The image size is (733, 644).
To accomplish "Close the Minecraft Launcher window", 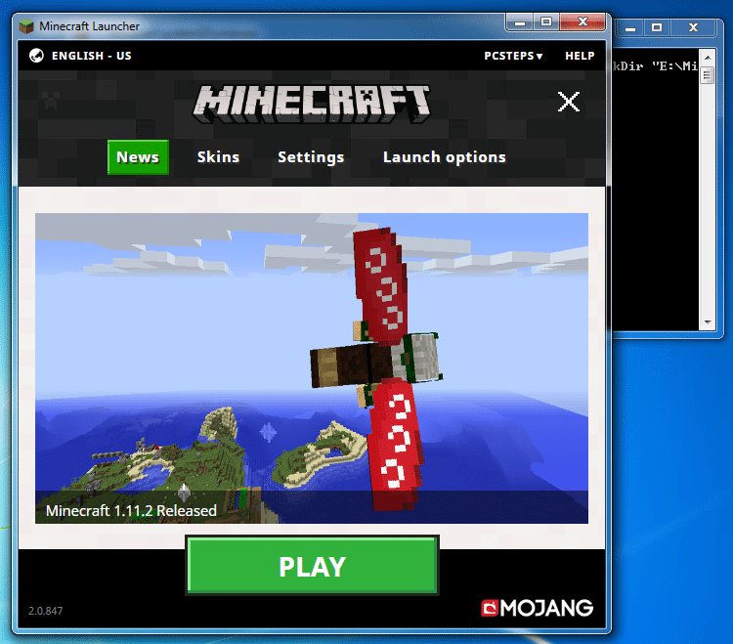I will pyautogui.click(x=582, y=21).
